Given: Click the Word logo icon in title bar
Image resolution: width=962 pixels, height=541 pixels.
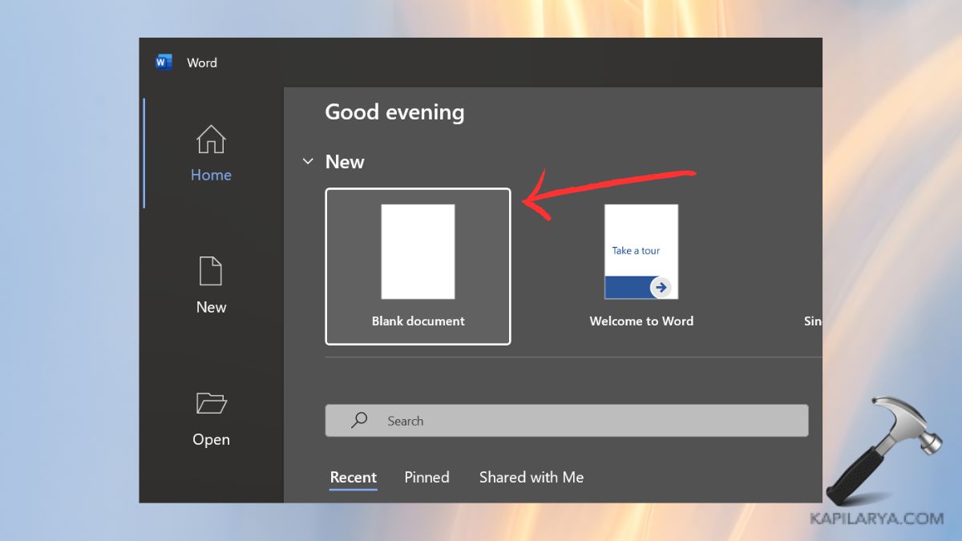Looking at the screenshot, I should (164, 63).
